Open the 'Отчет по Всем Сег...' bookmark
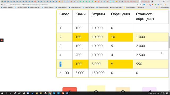 tap(48, 7)
